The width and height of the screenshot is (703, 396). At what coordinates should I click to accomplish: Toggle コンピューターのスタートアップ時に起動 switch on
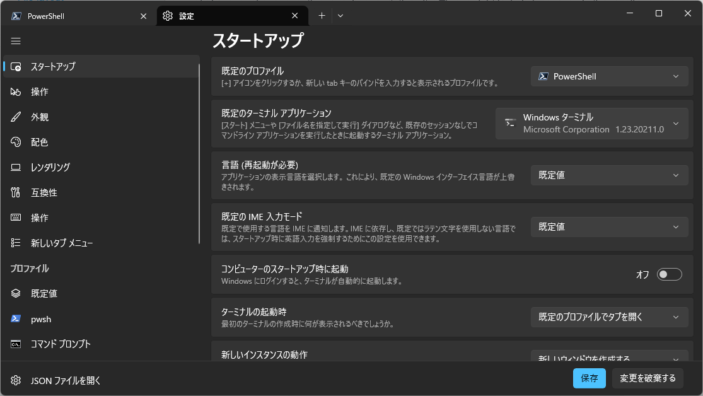coord(670,274)
